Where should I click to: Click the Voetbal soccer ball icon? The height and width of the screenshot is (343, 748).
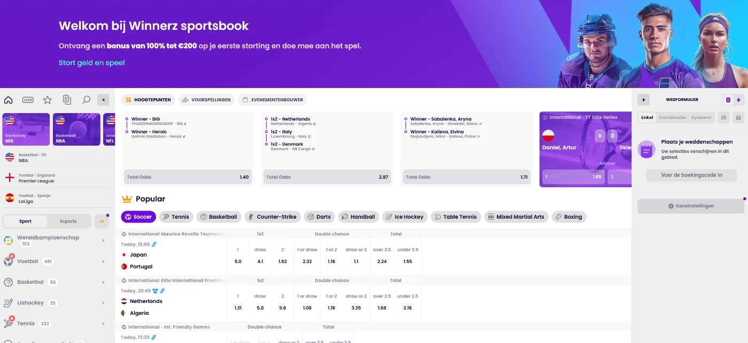coord(8,261)
